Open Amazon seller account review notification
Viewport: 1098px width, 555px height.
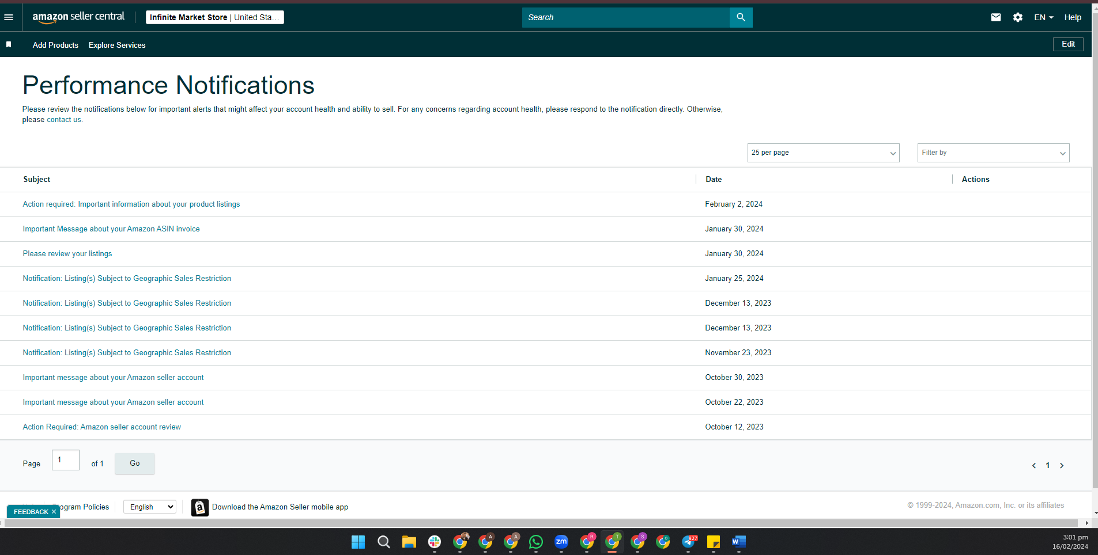click(101, 427)
